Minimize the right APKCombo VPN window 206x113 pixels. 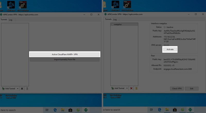(189, 14)
